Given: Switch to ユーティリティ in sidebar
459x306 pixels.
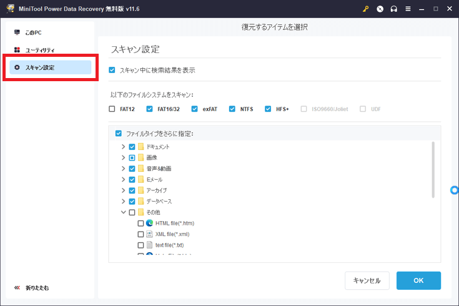Looking at the screenshot, I should (x=40, y=50).
